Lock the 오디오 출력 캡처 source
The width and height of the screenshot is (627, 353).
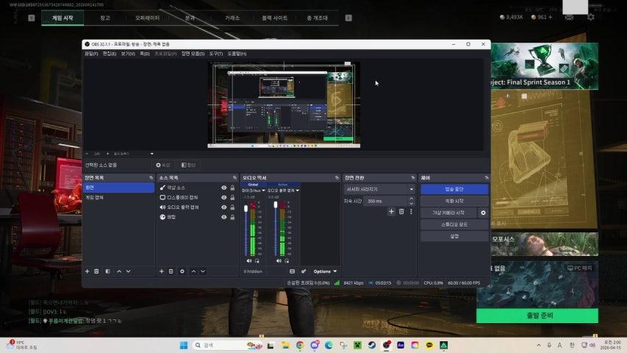pyautogui.click(x=232, y=207)
